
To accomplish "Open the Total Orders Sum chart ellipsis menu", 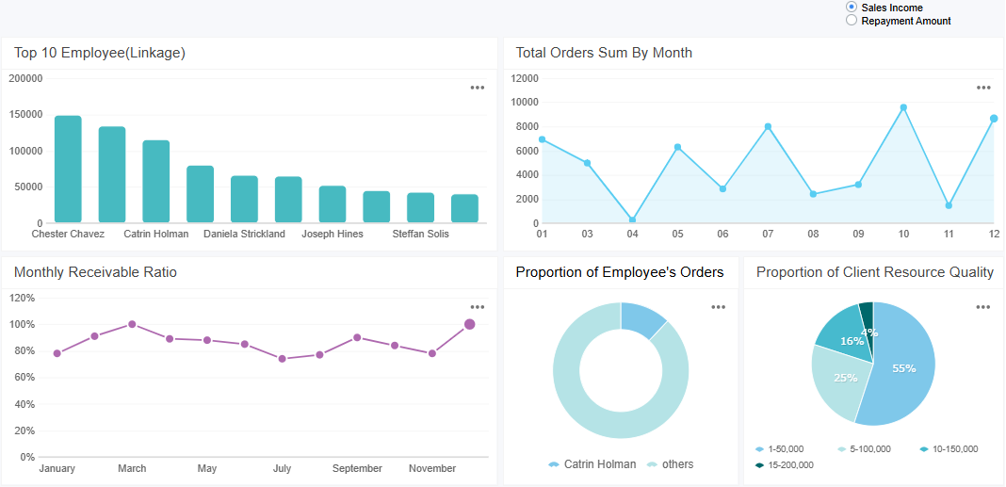I will pos(983,88).
